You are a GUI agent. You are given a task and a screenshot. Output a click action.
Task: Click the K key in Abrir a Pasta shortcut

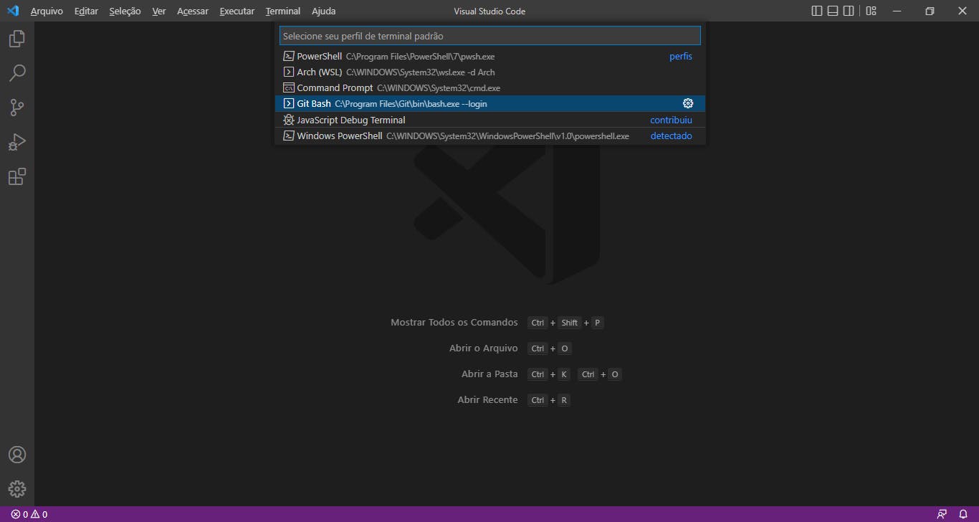coord(564,374)
